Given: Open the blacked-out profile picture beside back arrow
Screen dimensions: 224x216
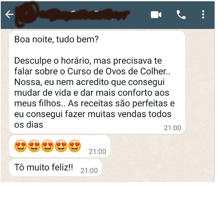Looking at the screenshot, I should [x=26, y=14].
